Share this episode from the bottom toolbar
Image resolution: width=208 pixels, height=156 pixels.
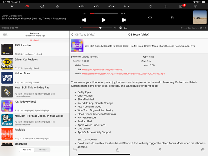(x=118, y=150)
